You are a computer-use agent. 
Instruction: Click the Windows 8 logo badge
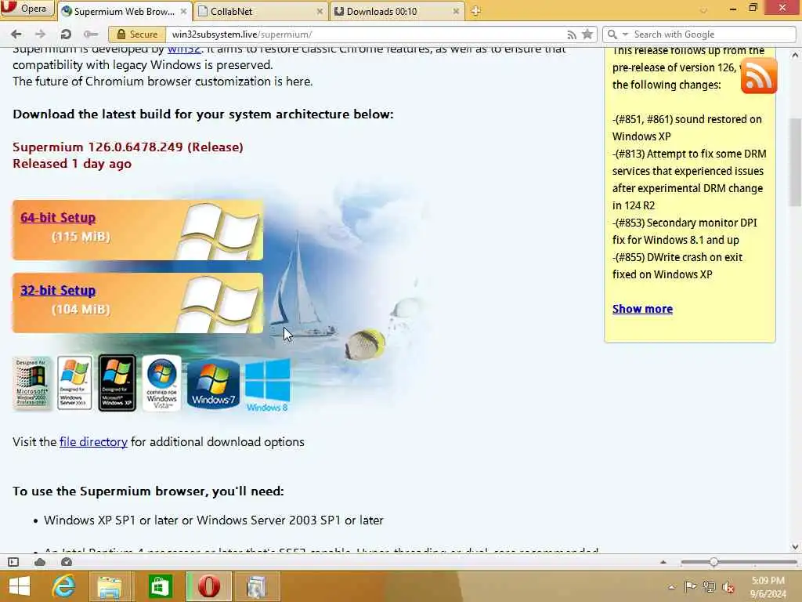click(x=268, y=385)
